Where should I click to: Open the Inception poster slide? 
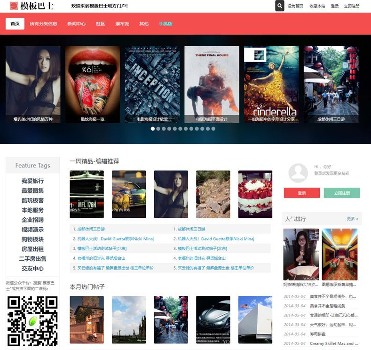point(152,84)
